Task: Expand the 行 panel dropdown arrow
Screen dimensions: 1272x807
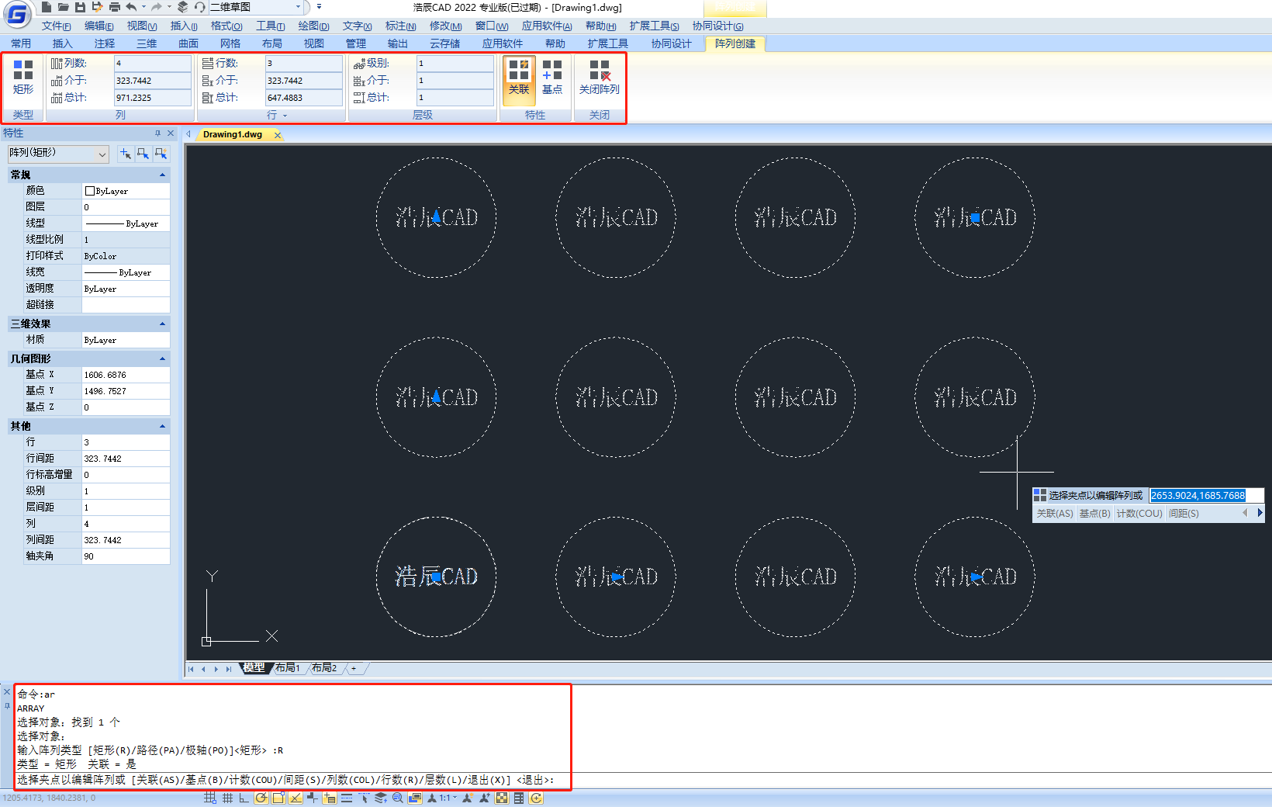Action: point(285,116)
